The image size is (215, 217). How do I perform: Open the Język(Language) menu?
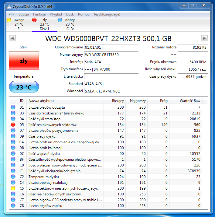[x=107, y=14]
